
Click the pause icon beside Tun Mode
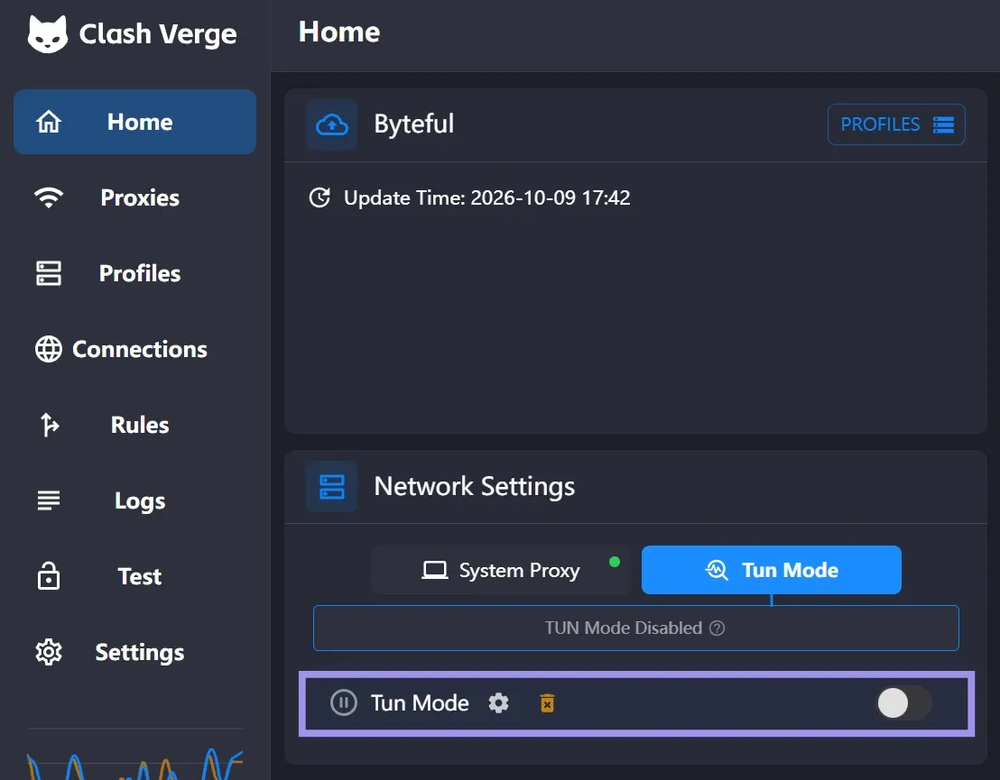(x=344, y=702)
